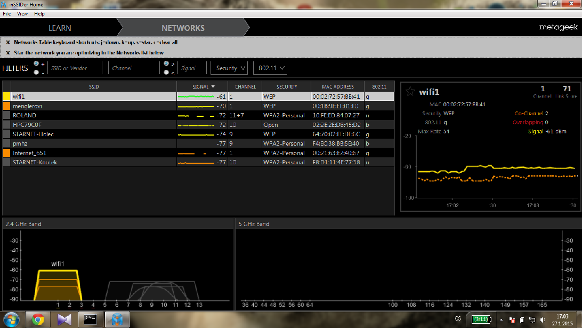
Task: Switch to the LEARN tab
Action: 60,28
